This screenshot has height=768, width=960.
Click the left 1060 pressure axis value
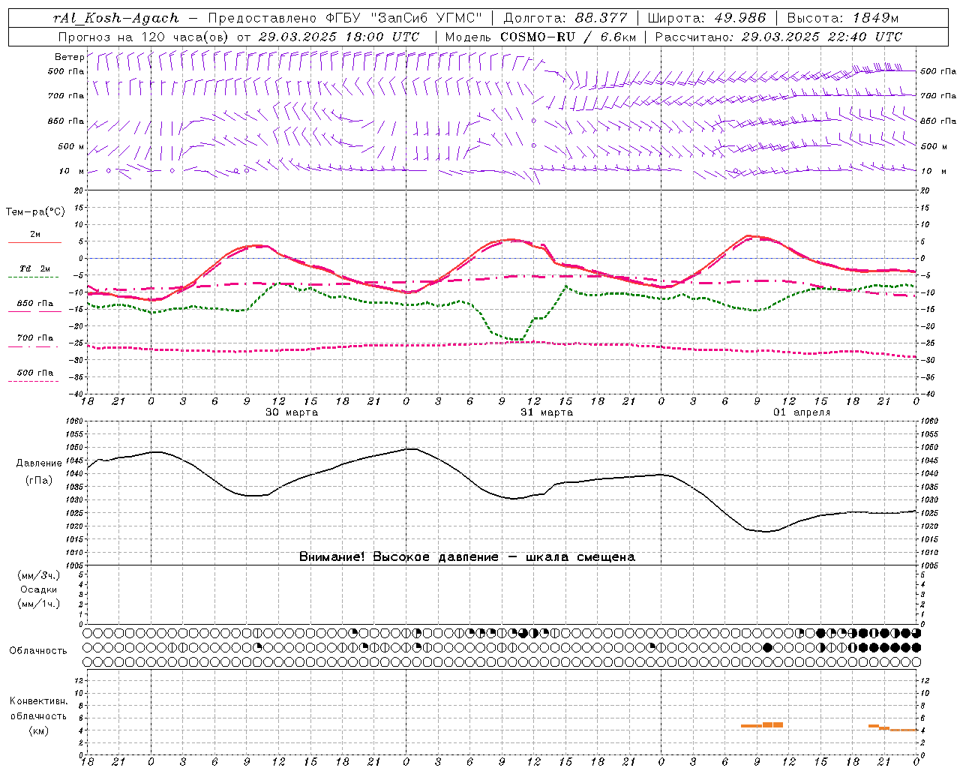(x=74, y=421)
